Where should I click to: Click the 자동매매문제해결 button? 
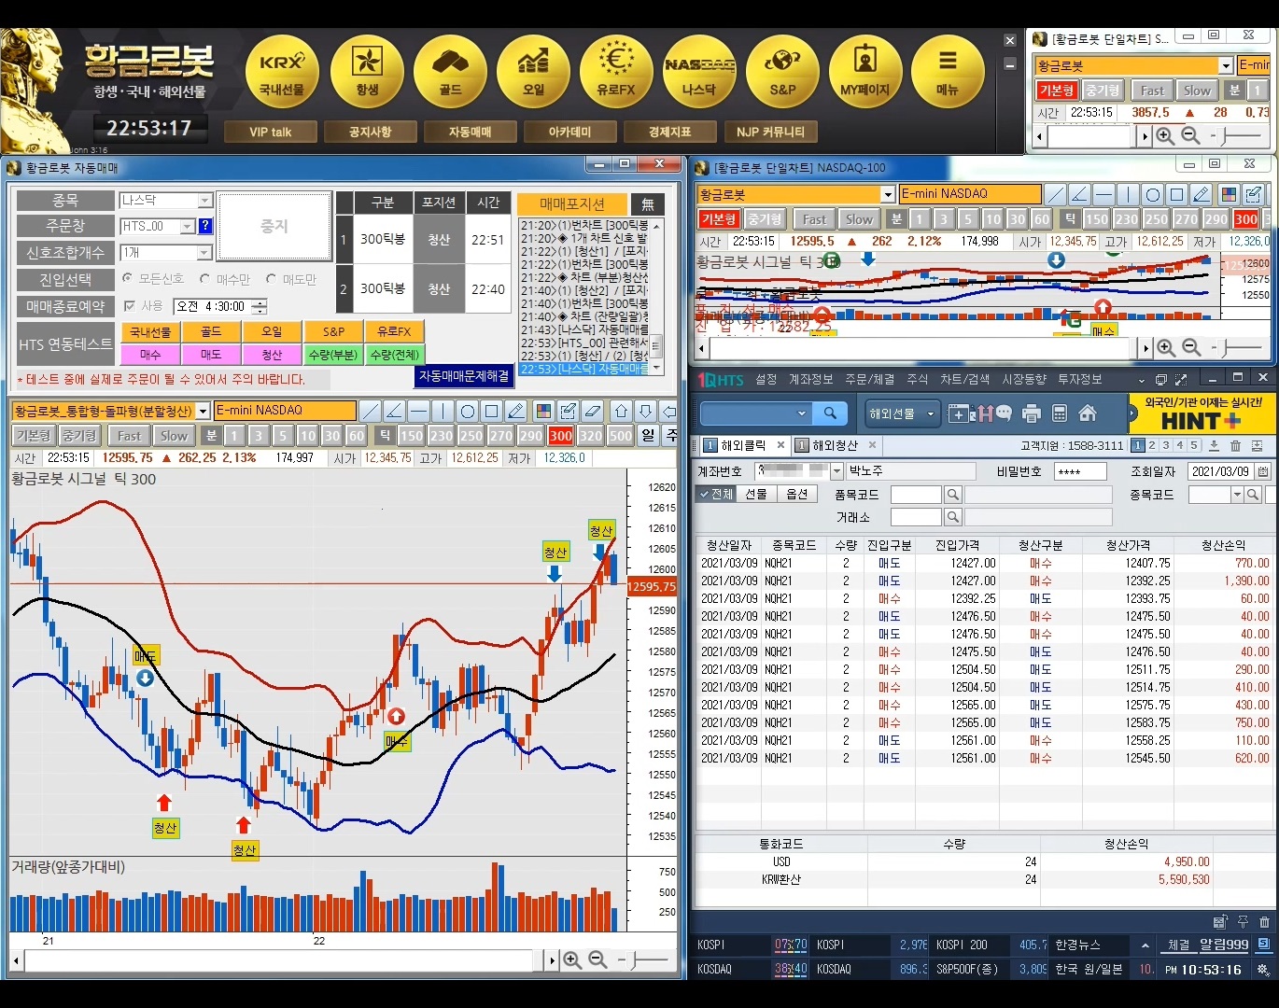[464, 375]
